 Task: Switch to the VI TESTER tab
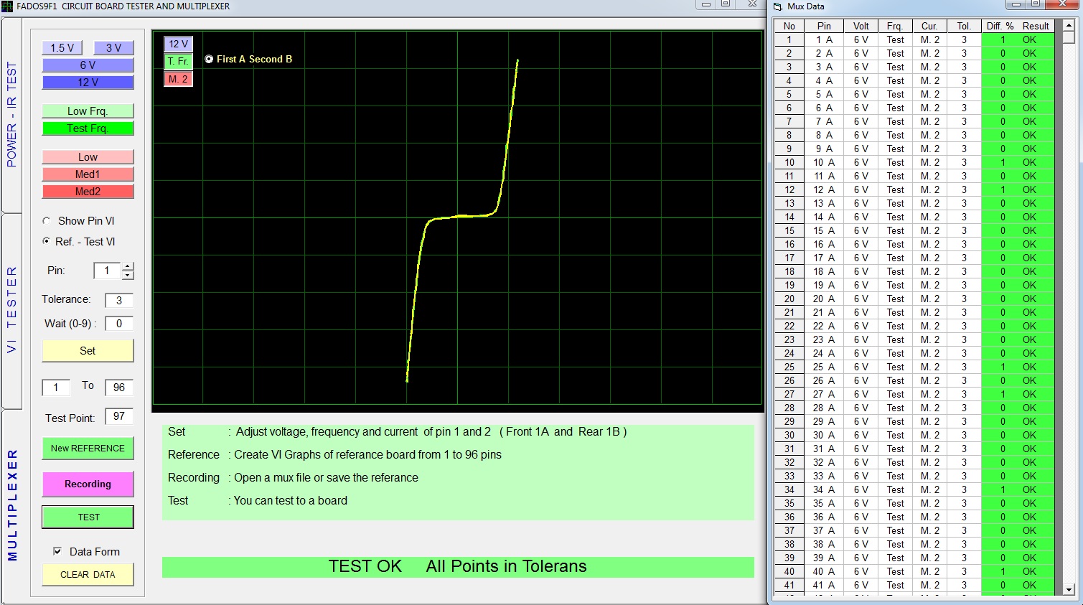point(11,309)
